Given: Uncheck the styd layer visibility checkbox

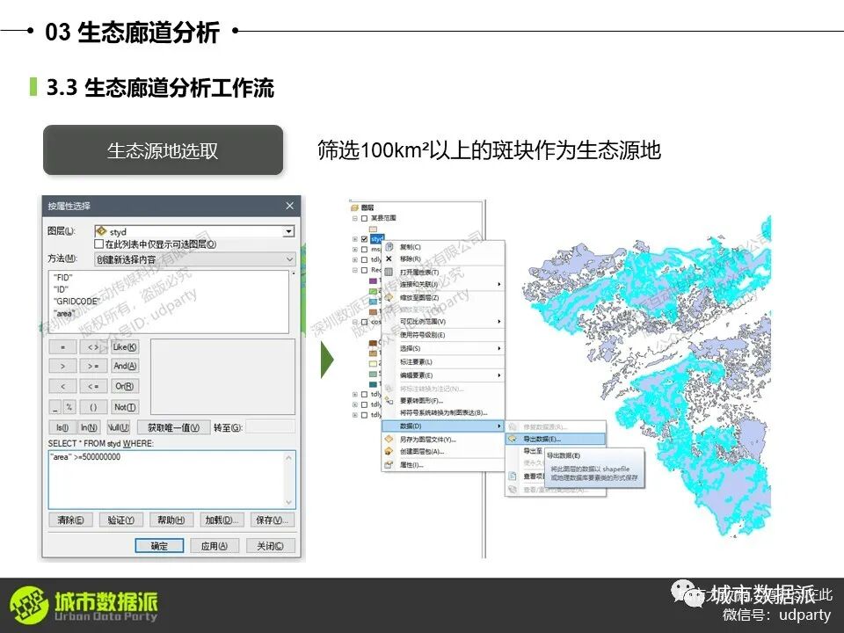Looking at the screenshot, I should (364, 238).
